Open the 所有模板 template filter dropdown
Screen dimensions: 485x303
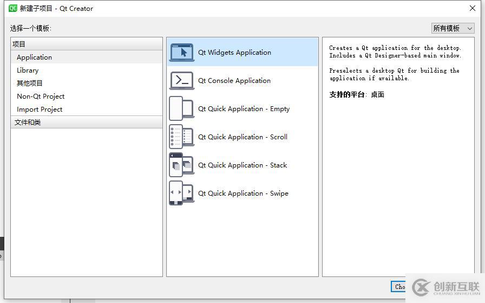[453, 28]
